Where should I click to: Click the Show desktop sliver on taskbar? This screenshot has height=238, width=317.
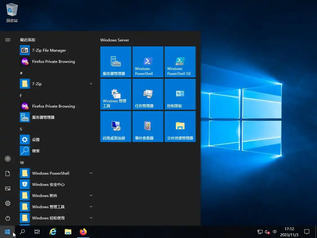click(x=316, y=232)
